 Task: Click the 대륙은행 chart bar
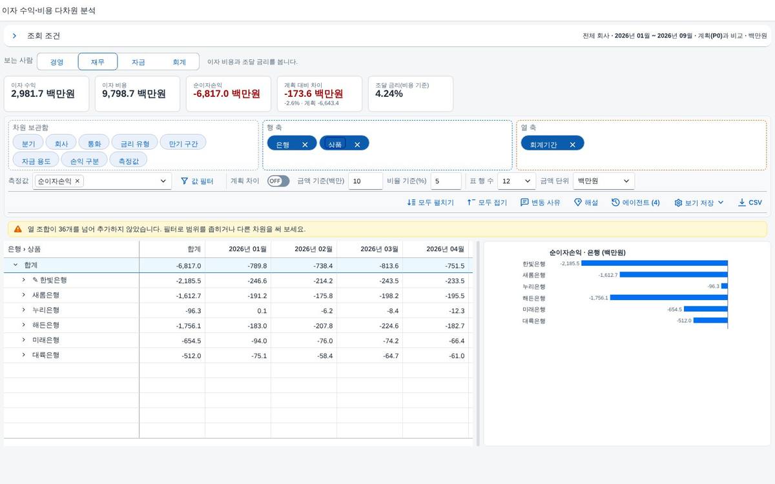(x=711, y=320)
